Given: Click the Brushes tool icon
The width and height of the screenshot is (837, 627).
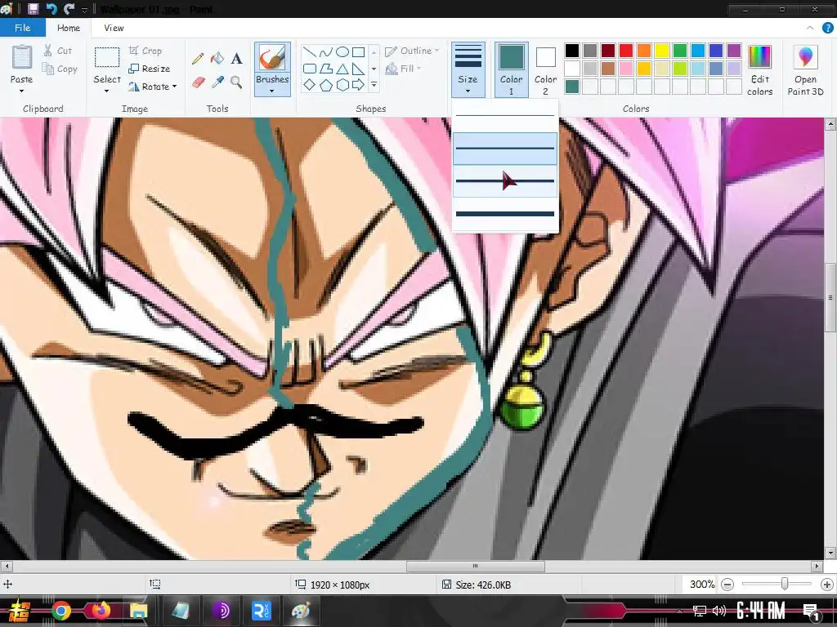Looking at the screenshot, I should [272, 58].
